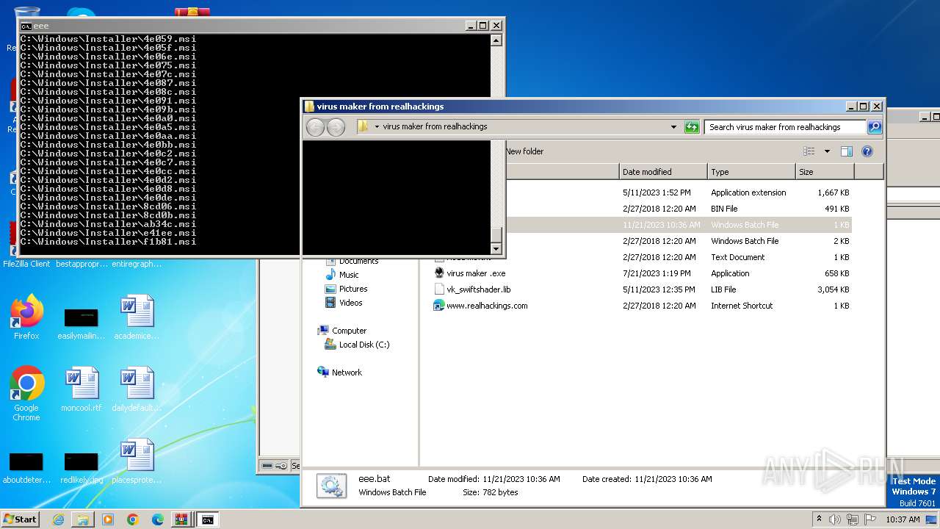Toggle the preview pane icon

pos(847,151)
